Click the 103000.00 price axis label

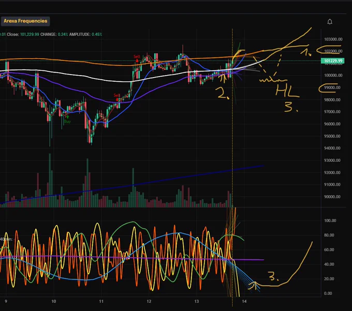click(333, 39)
